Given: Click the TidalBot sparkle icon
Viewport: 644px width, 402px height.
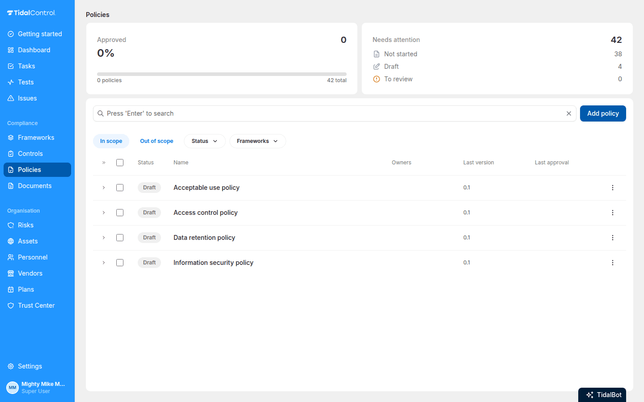Looking at the screenshot, I should click(x=590, y=395).
